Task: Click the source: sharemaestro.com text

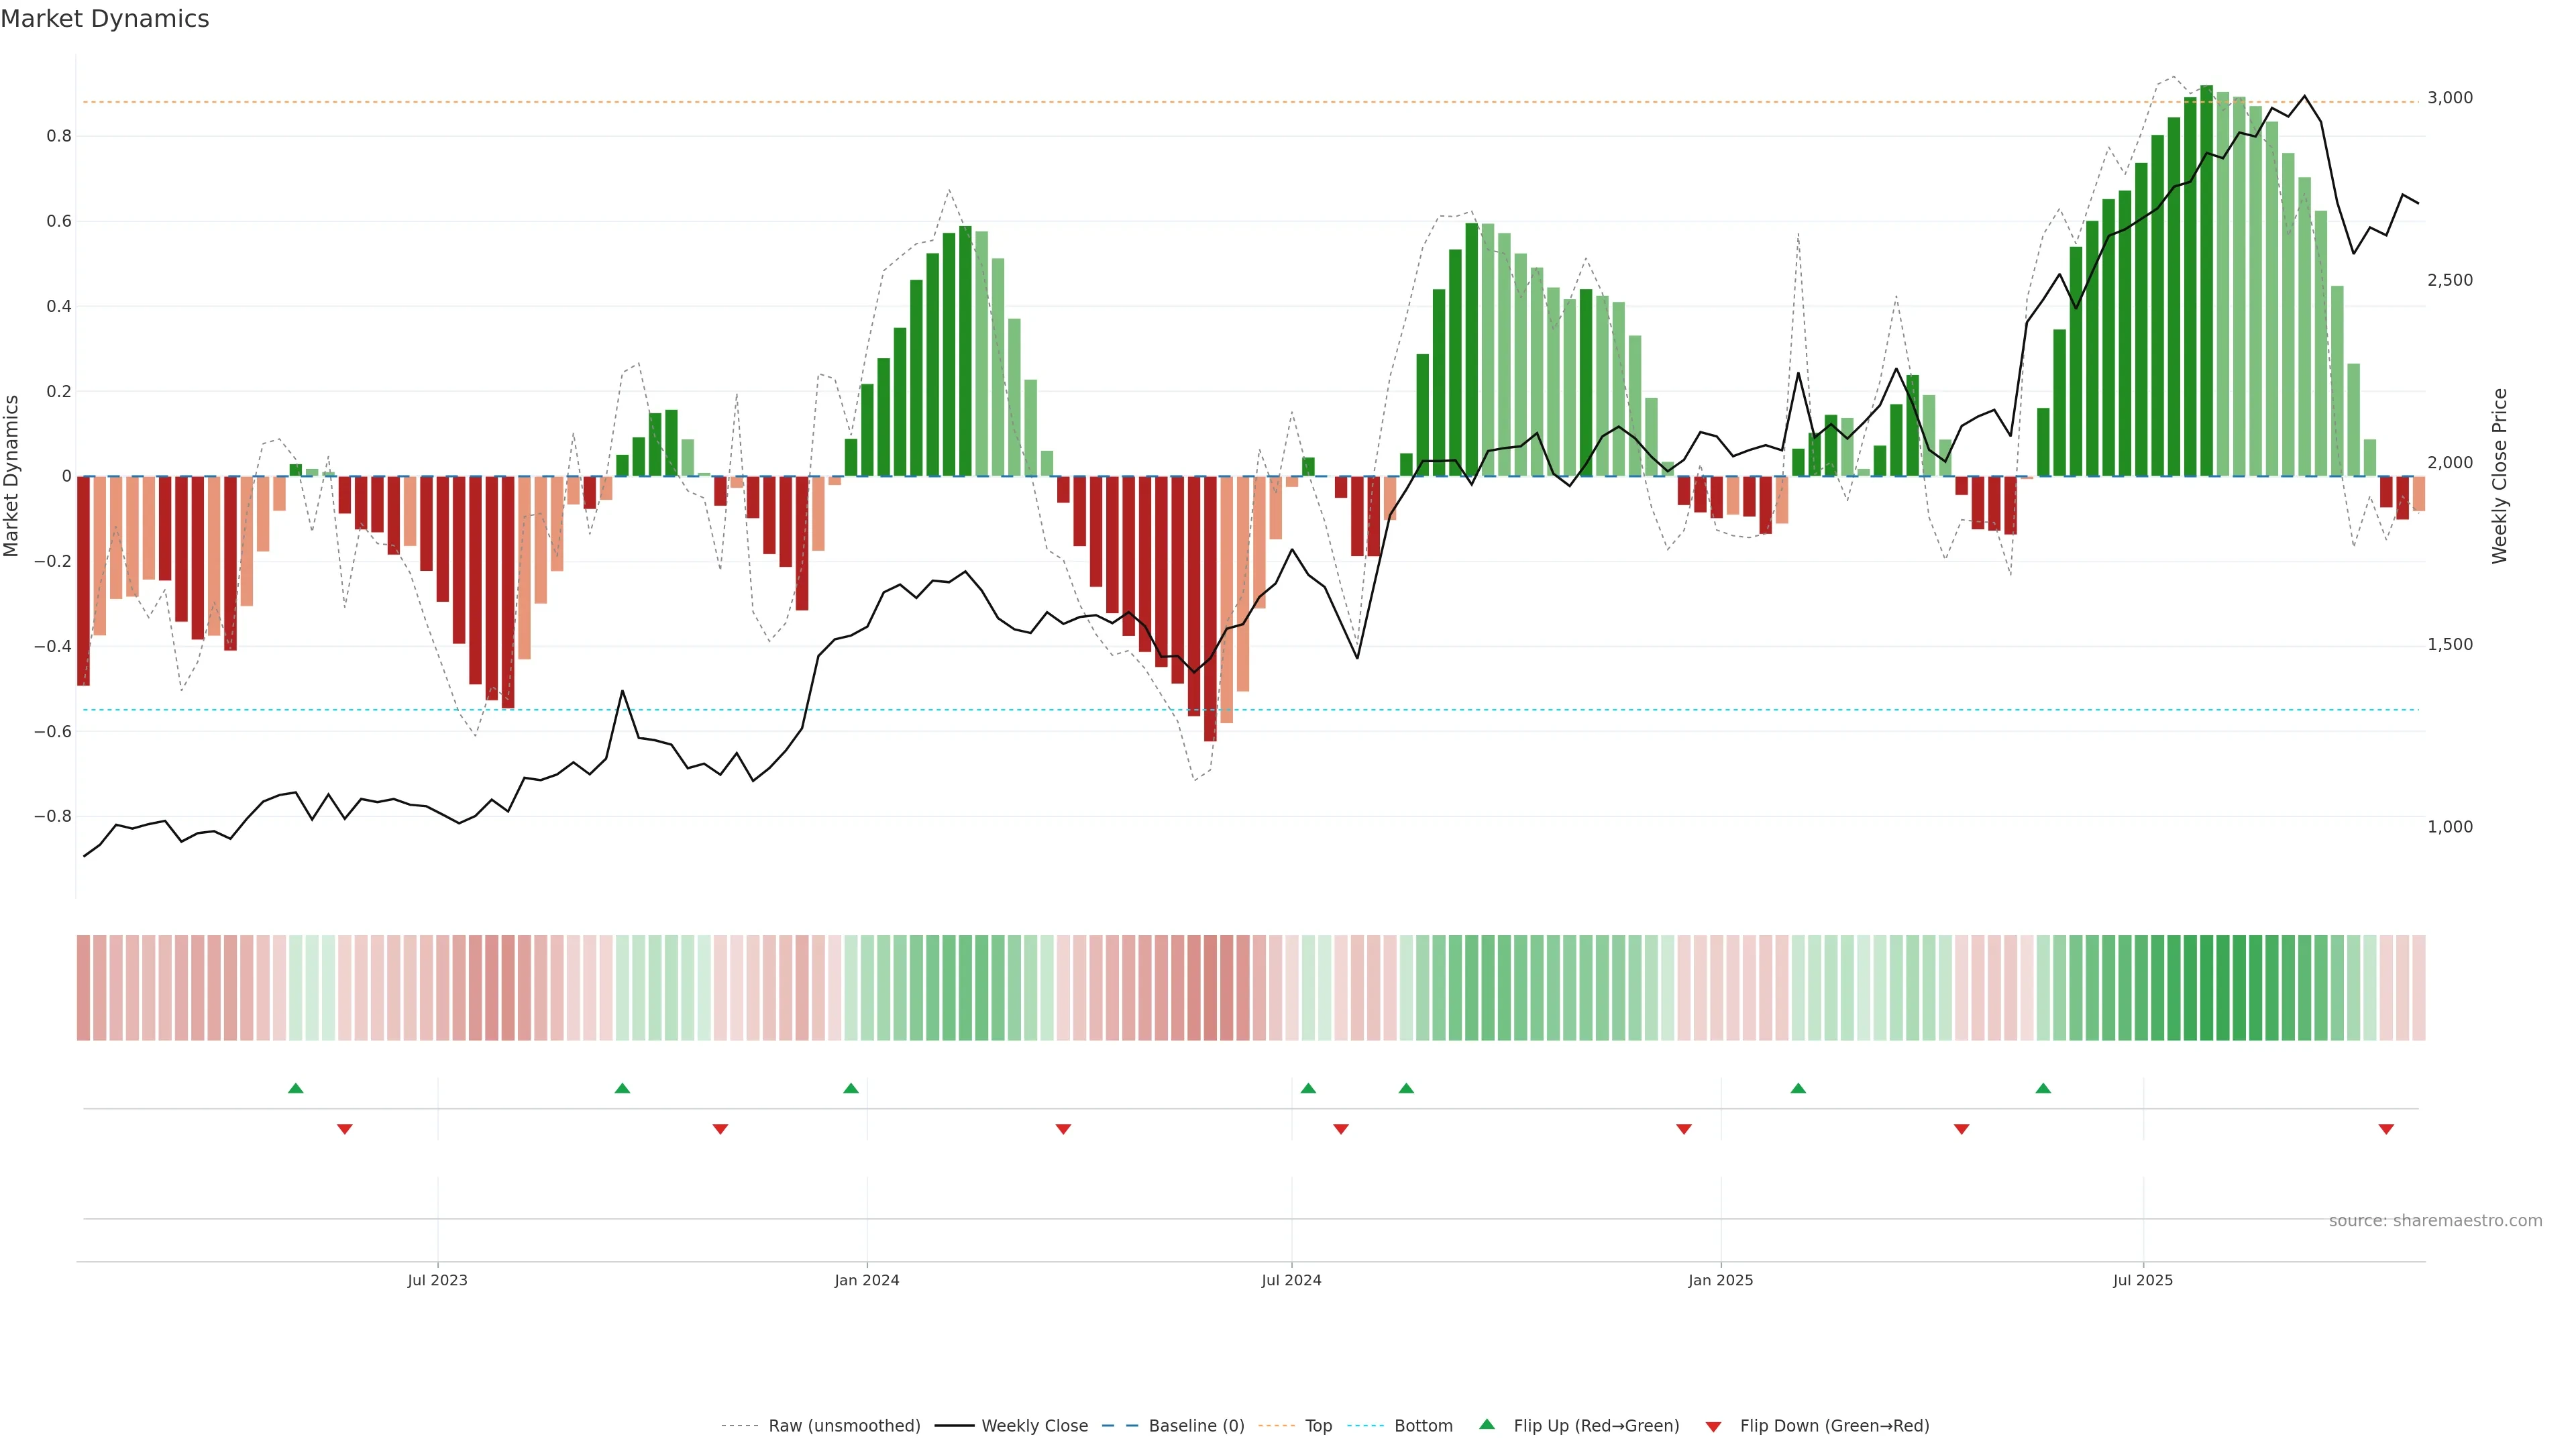Action: pyautogui.click(x=2435, y=1220)
